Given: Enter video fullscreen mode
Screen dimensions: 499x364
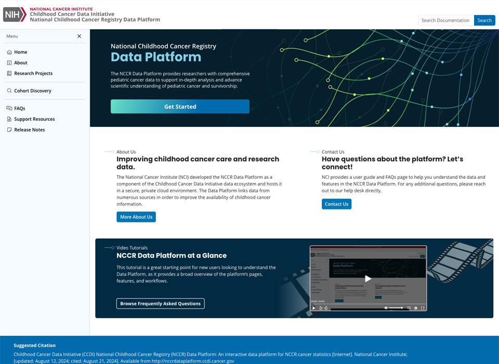Looking at the screenshot, I should coord(423,308).
